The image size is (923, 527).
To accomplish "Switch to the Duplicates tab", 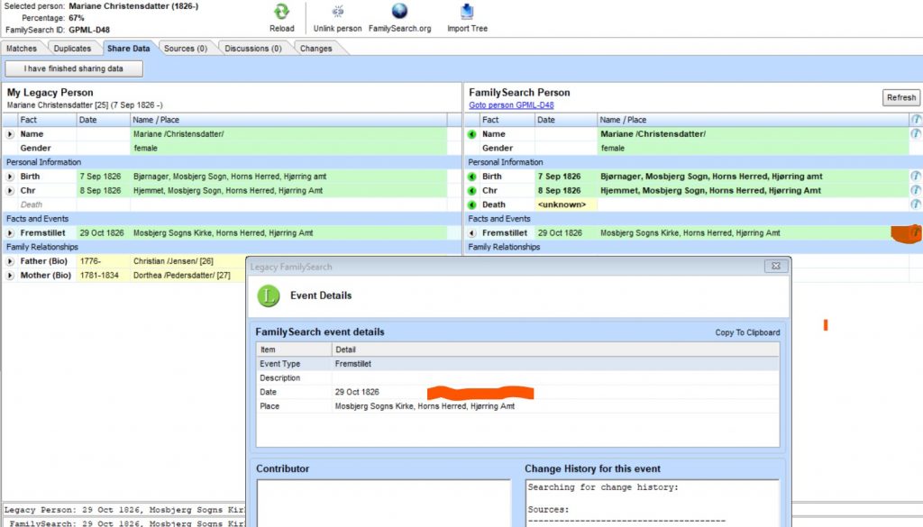I will (x=72, y=49).
